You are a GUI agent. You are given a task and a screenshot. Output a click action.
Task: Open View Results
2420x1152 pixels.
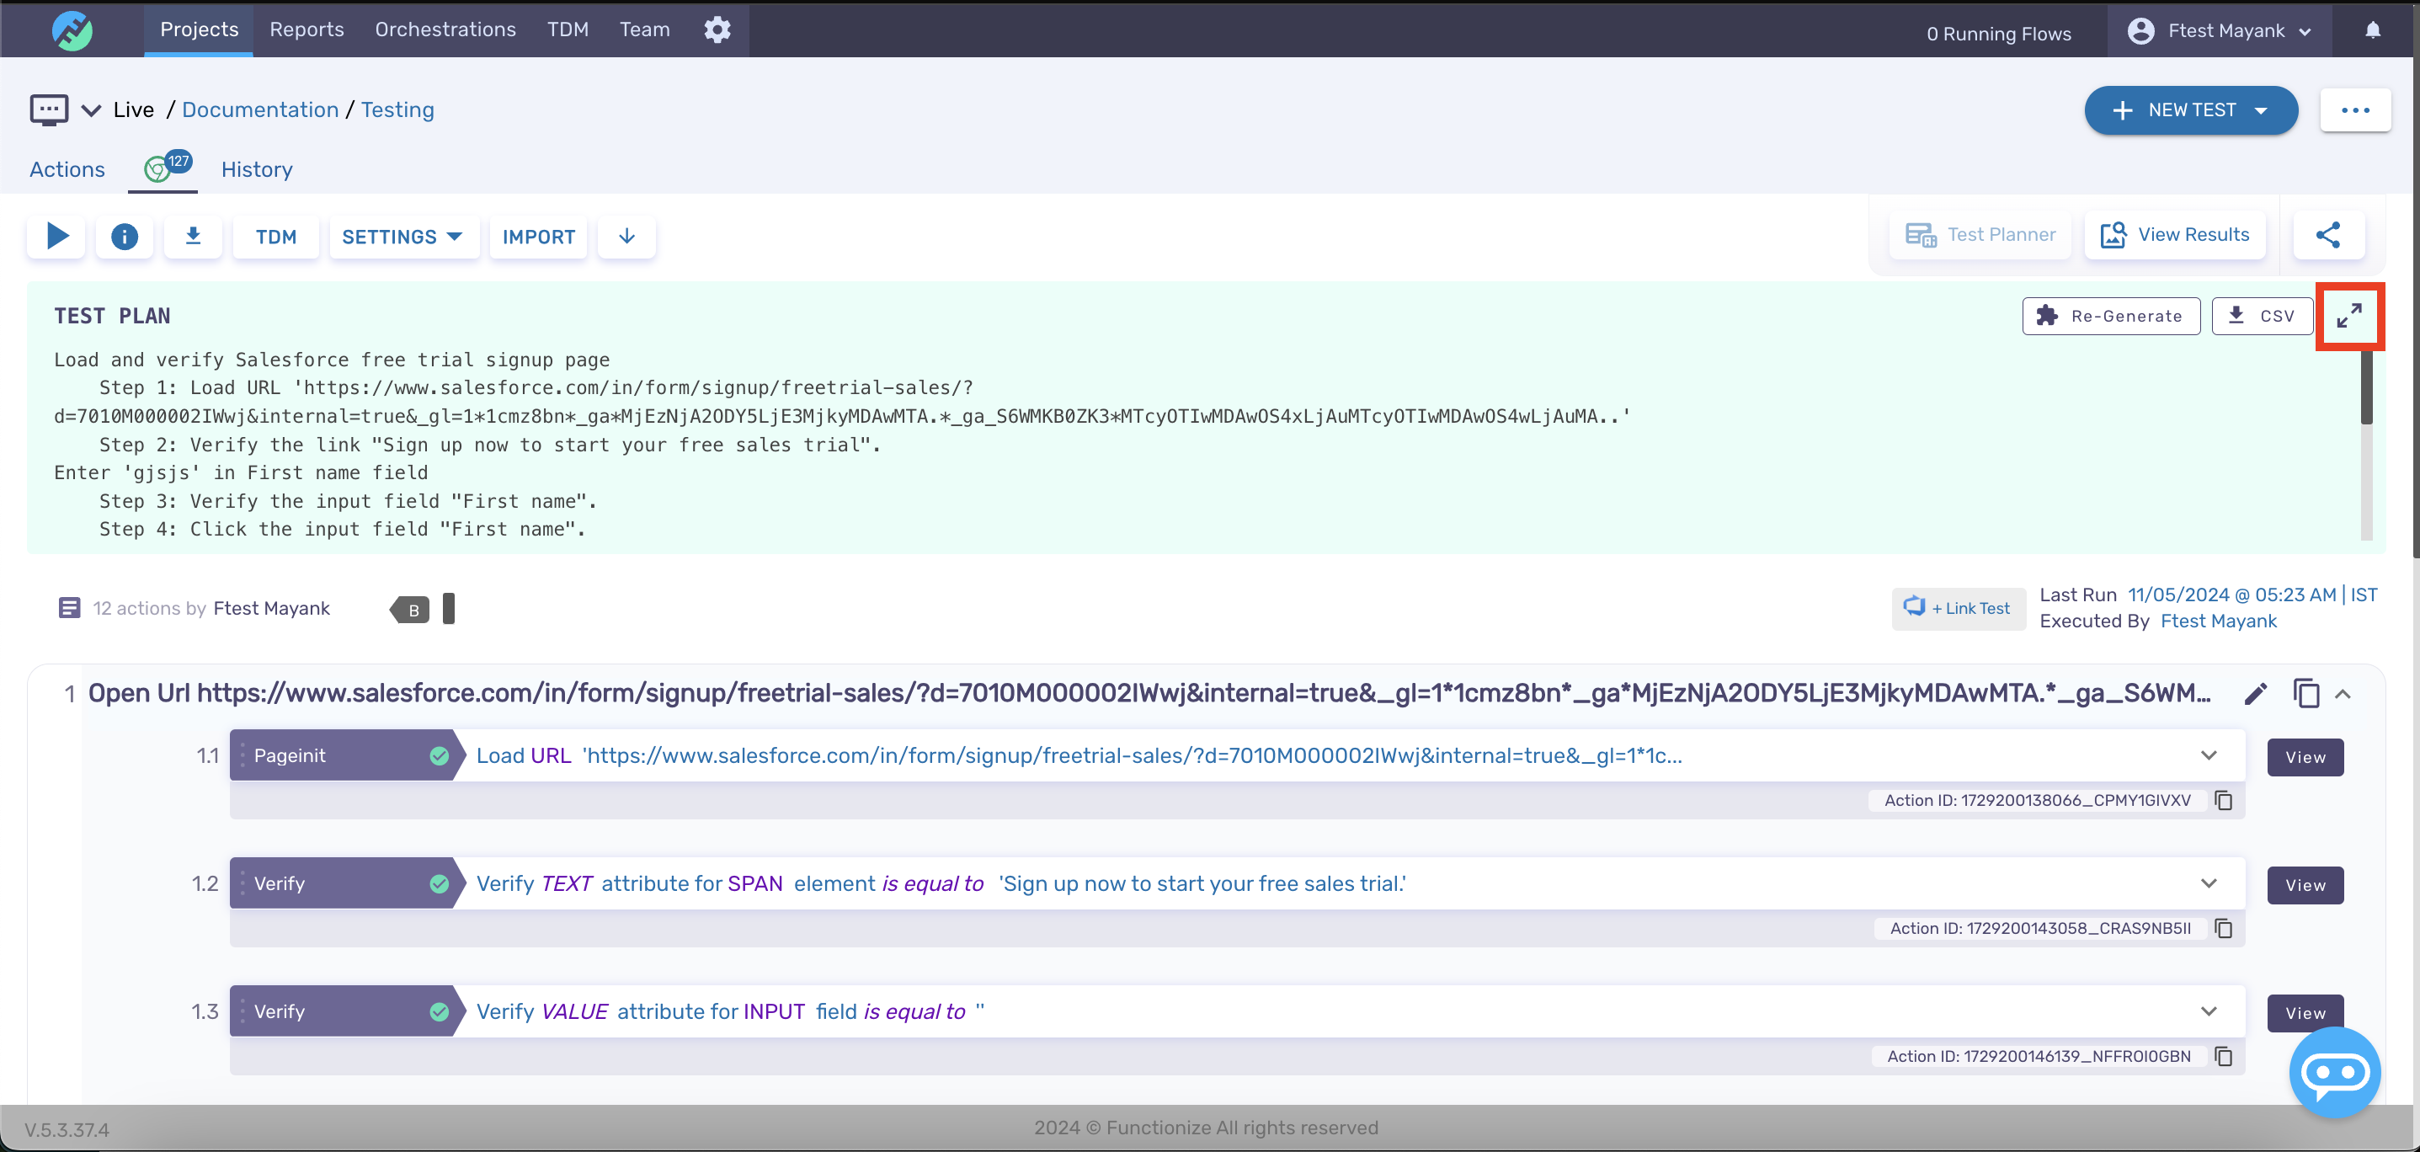coord(2175,235)
